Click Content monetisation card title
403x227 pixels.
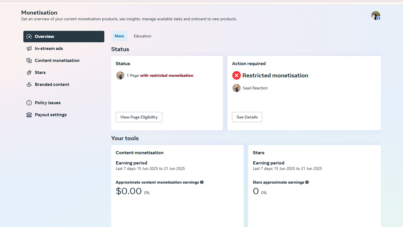click(140, 153)
